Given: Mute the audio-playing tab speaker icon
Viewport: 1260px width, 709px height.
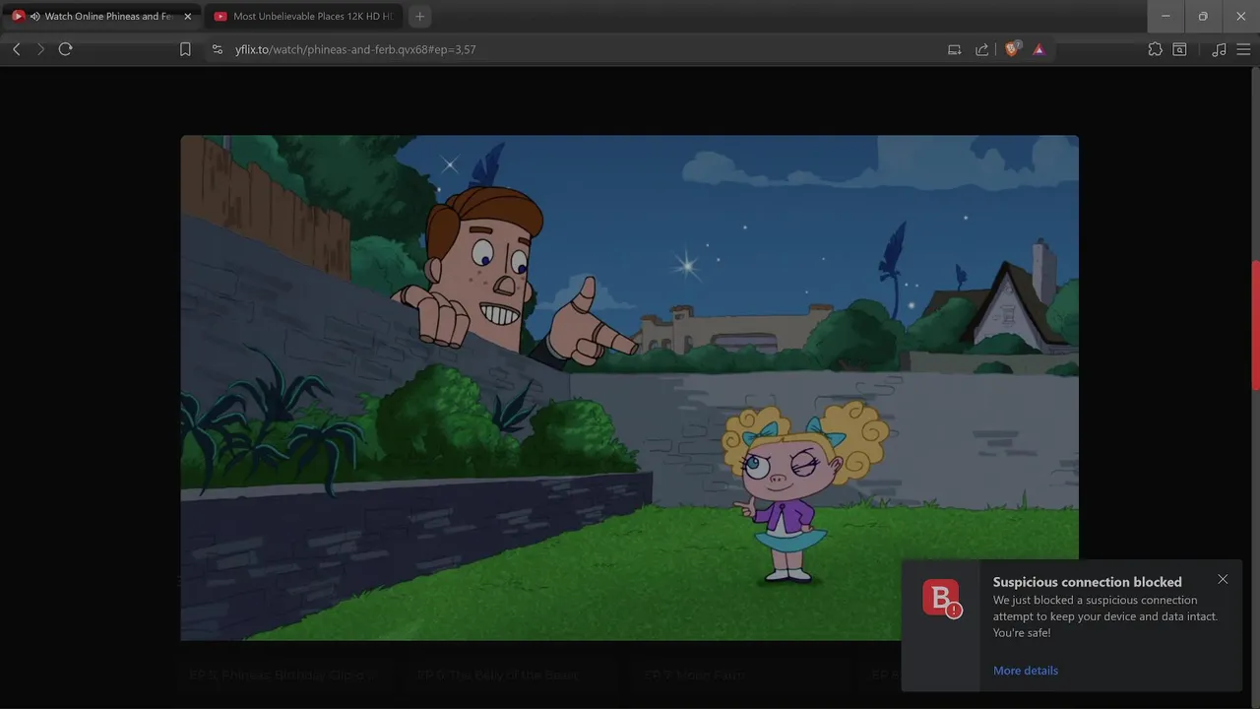Looking at the screenshot, I should coord(35,16).
